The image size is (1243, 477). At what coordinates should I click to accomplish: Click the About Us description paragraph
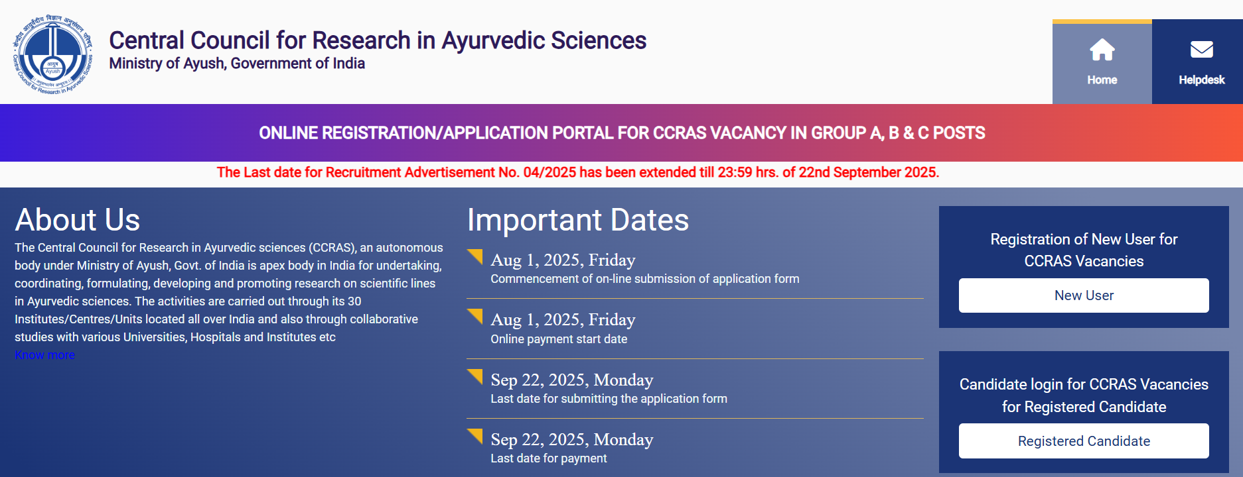(229, 292)
